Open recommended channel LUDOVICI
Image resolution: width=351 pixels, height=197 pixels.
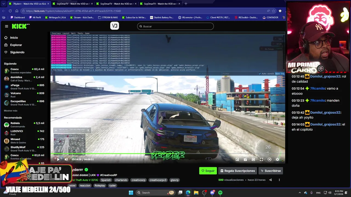[24, 133]
